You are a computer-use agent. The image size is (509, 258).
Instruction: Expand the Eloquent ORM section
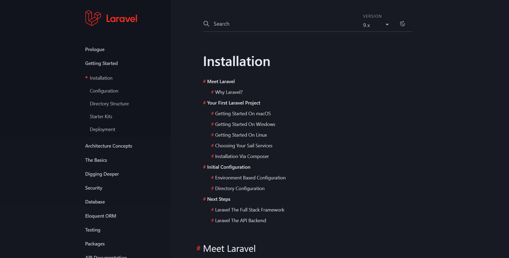click(101, 216)
